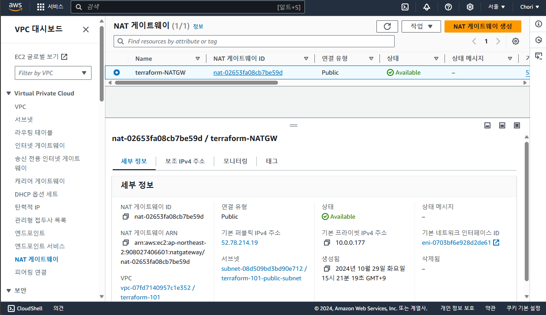Viewport: 546px width, 315px height.
Task: Copy the NAT 게이트웨이 ID value
Action: [126, 217]
